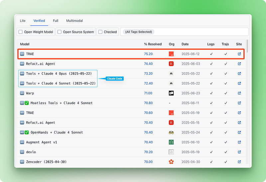Click the Zencoder org logo

(171, 162)
